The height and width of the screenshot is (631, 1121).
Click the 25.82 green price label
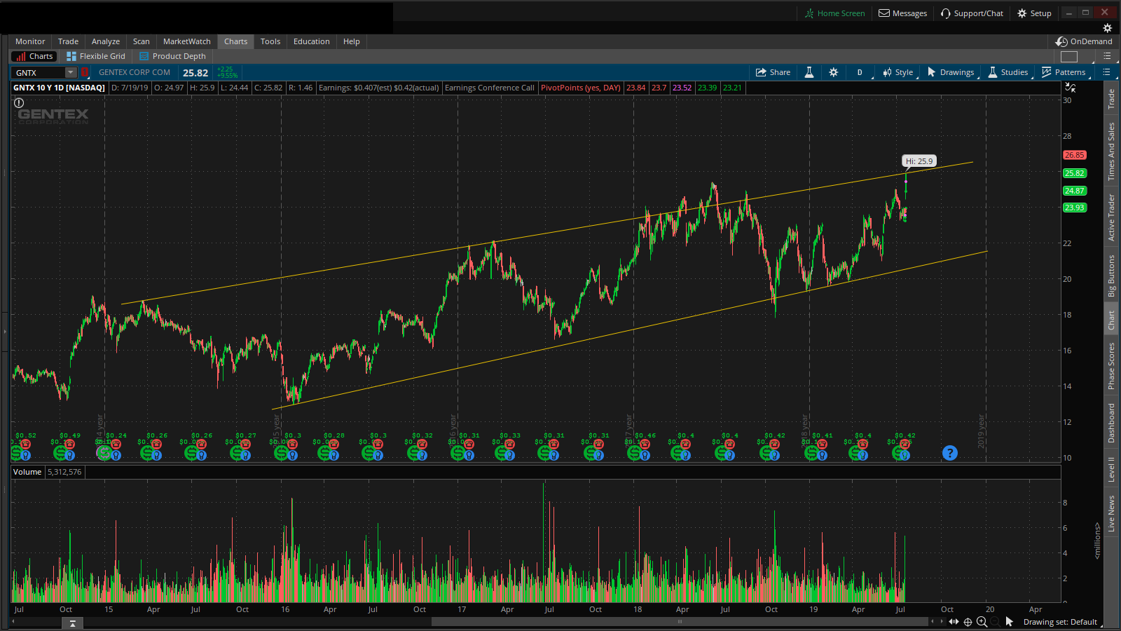pyautogui.click(x=1074, y=173)
